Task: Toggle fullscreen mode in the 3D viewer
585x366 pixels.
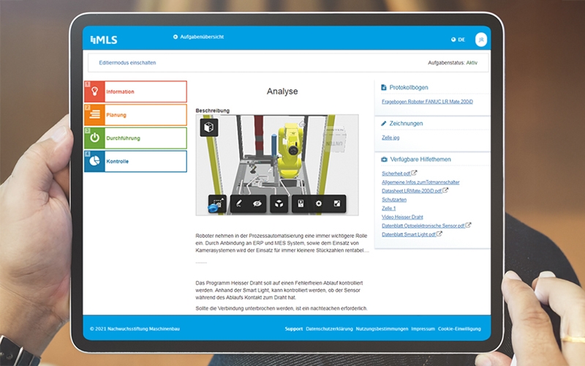Action: pyautogui.click(x=337, y=203)
